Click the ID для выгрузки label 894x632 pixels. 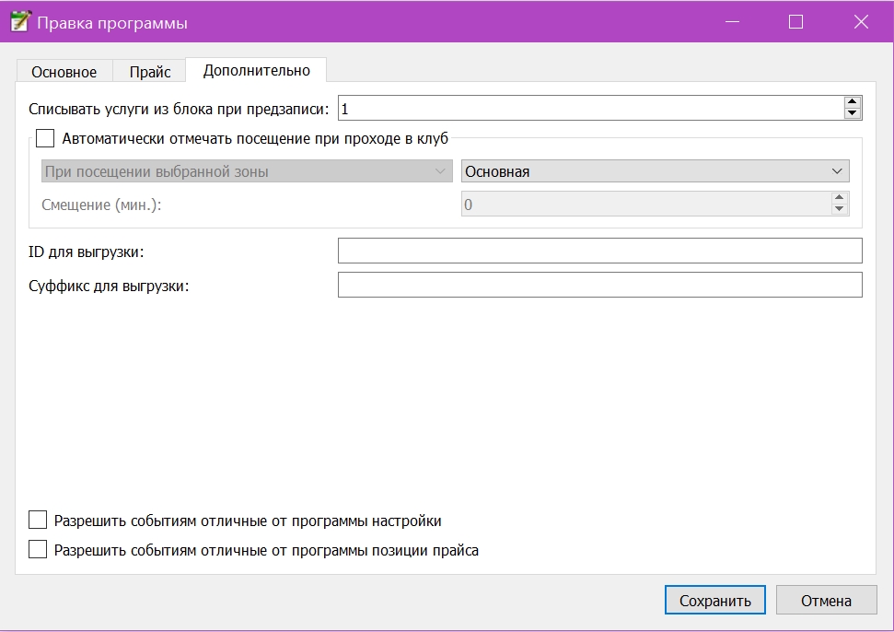pyautogui.click(x=87, y=252)
